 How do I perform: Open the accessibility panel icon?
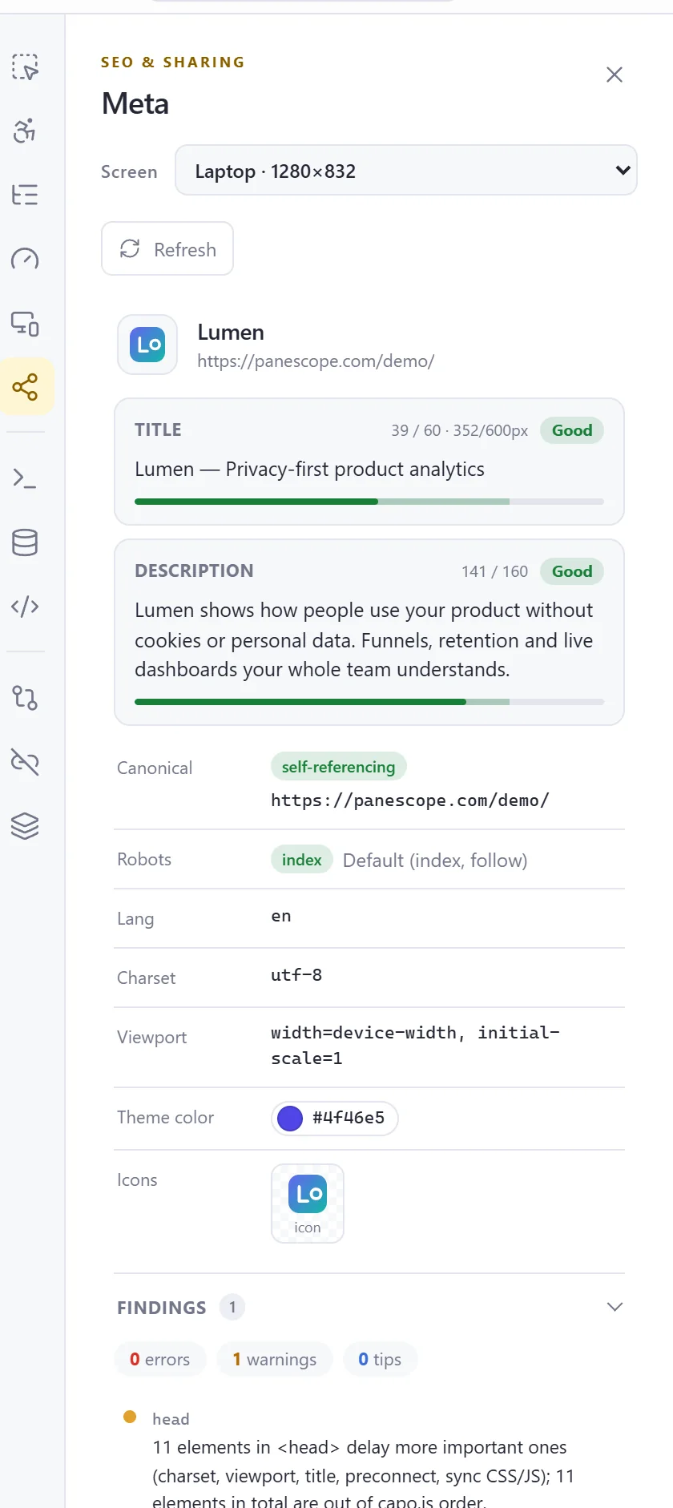point(25,131)
